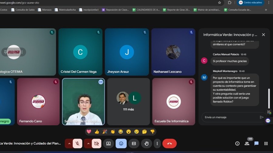Viewport: 273px width, 153px height.
Task: Show more bookmarks with the chevron
Action: click(x=266, y=10)
